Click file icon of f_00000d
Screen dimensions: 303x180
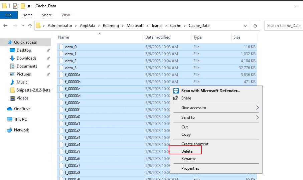tap(61, 96)
